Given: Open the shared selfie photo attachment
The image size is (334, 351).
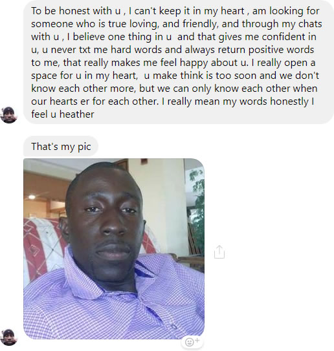Looking at the screenshot, I should coord(114,249).
